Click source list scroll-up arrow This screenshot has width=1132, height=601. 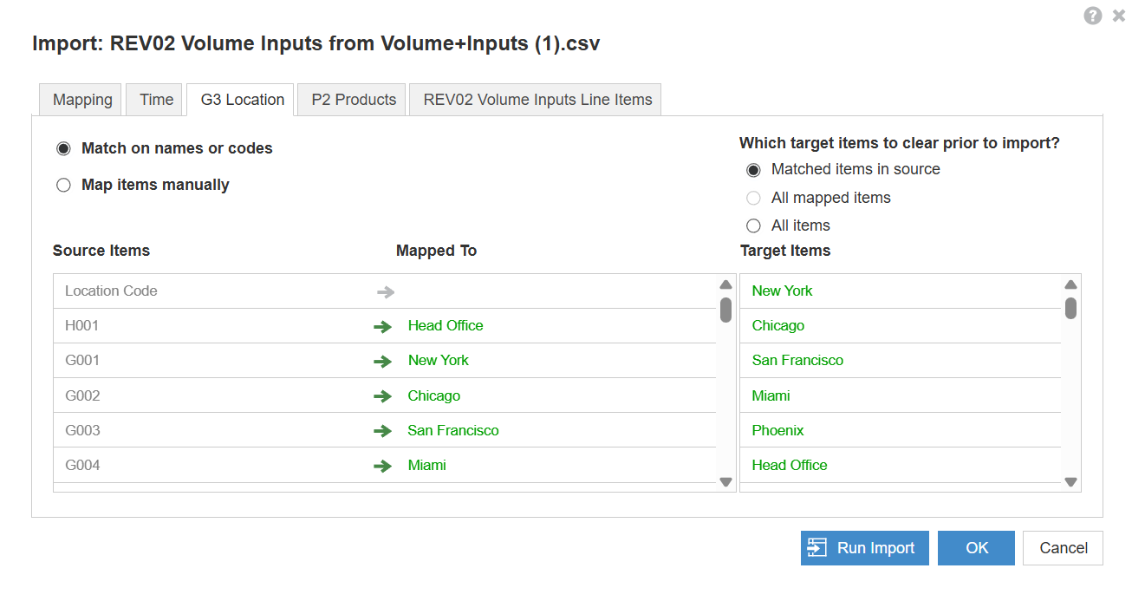coord(726,284)
